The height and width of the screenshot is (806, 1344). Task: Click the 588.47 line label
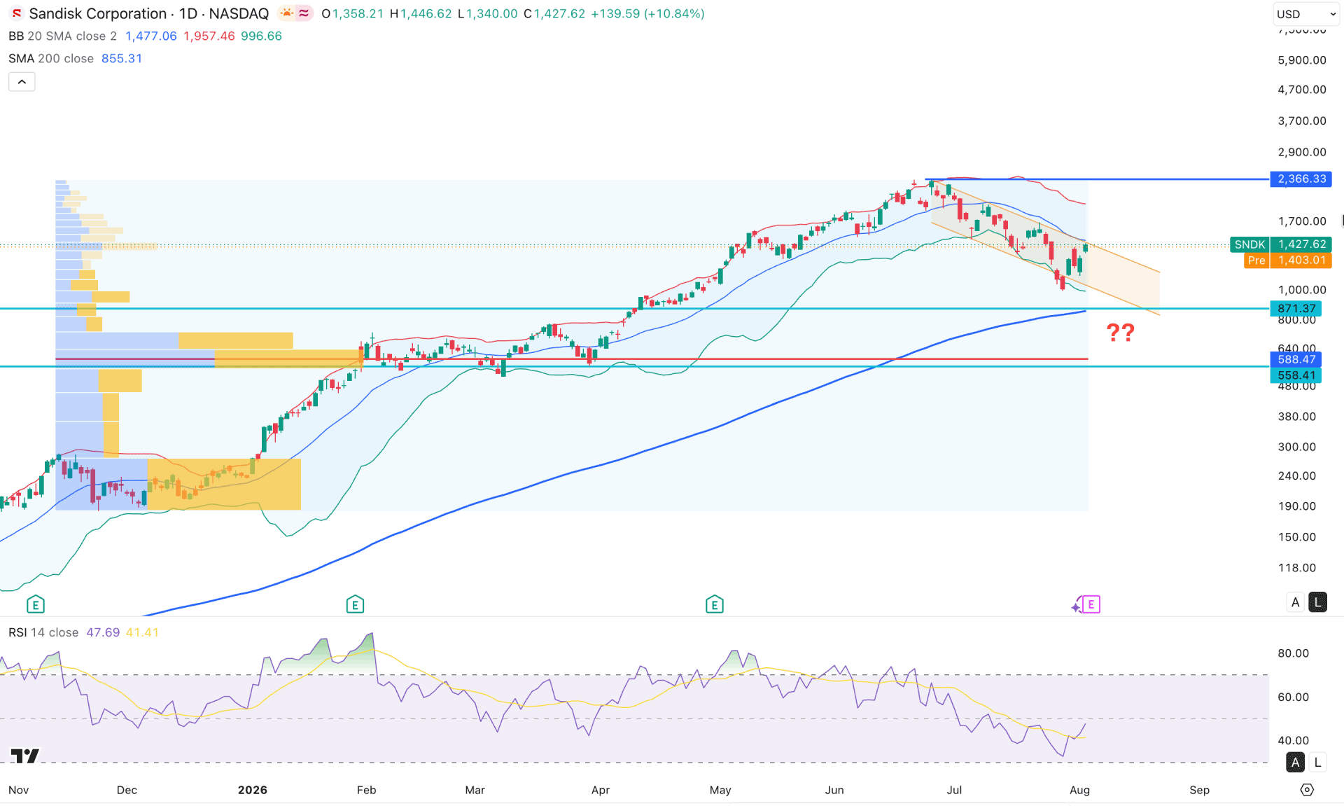(1296, 359)
